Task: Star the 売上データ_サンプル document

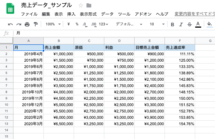Action: point(81,6)
